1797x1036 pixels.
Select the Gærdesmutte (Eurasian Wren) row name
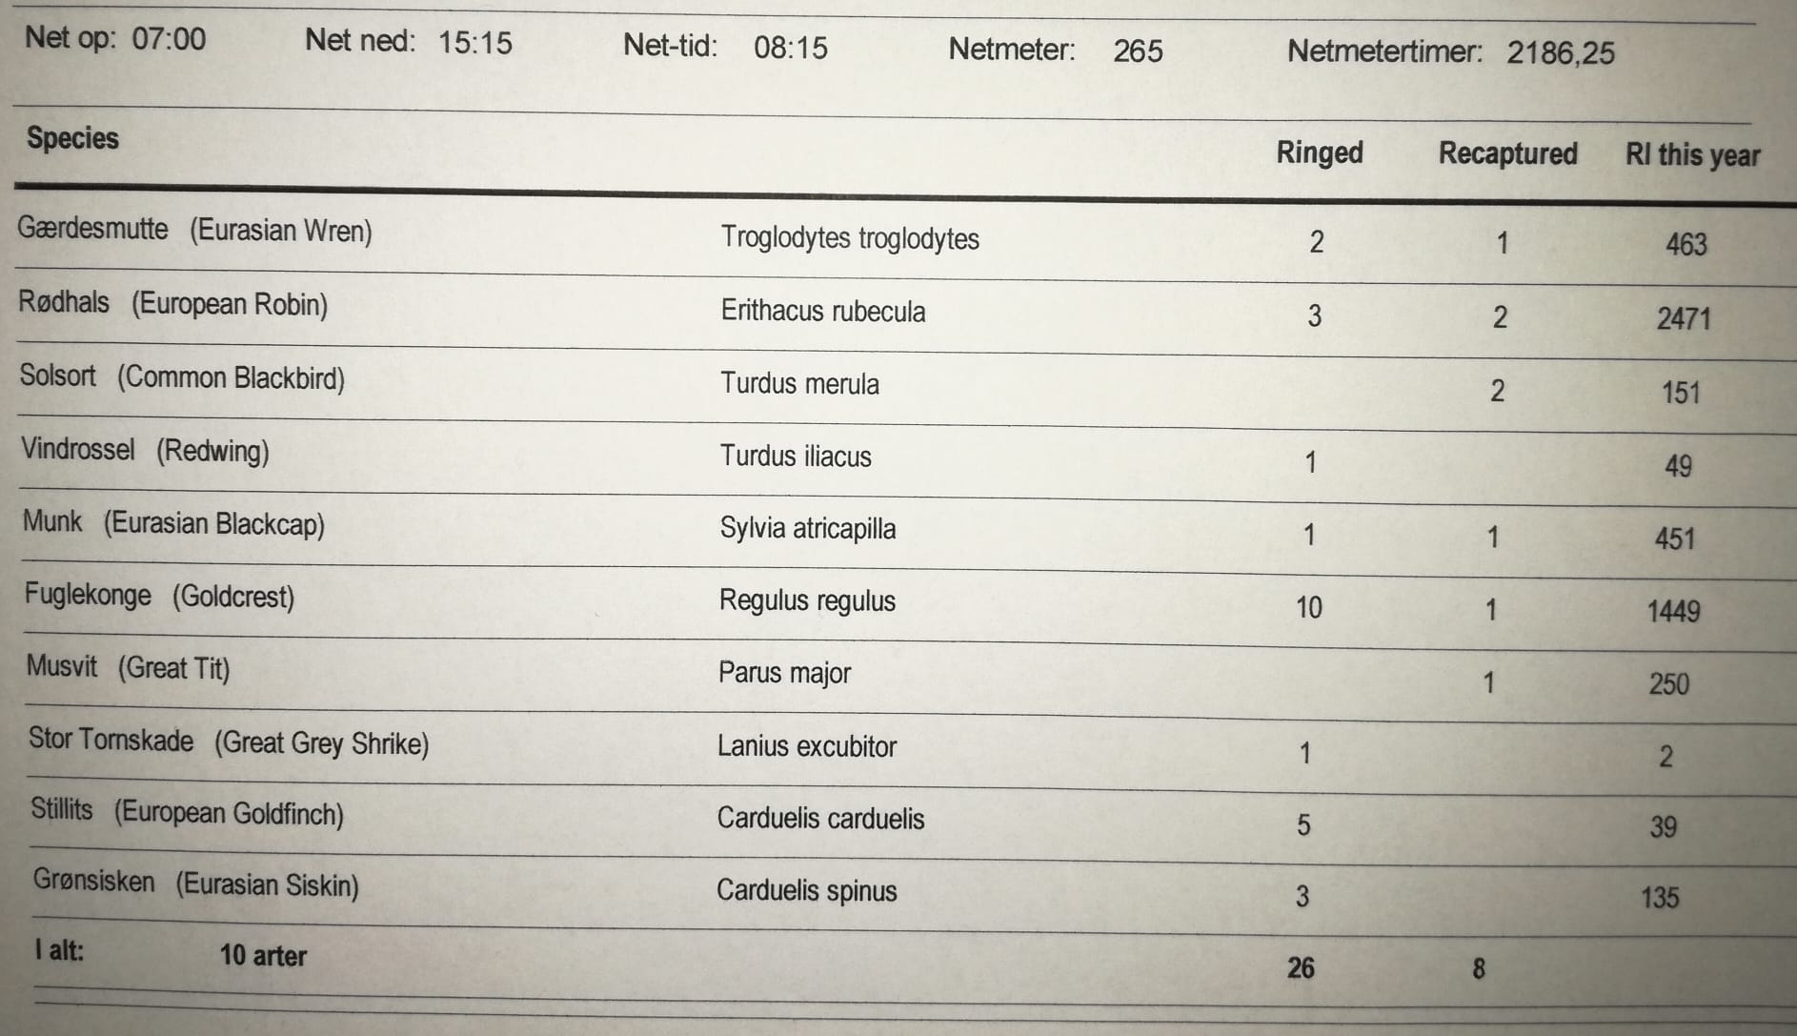194,231
